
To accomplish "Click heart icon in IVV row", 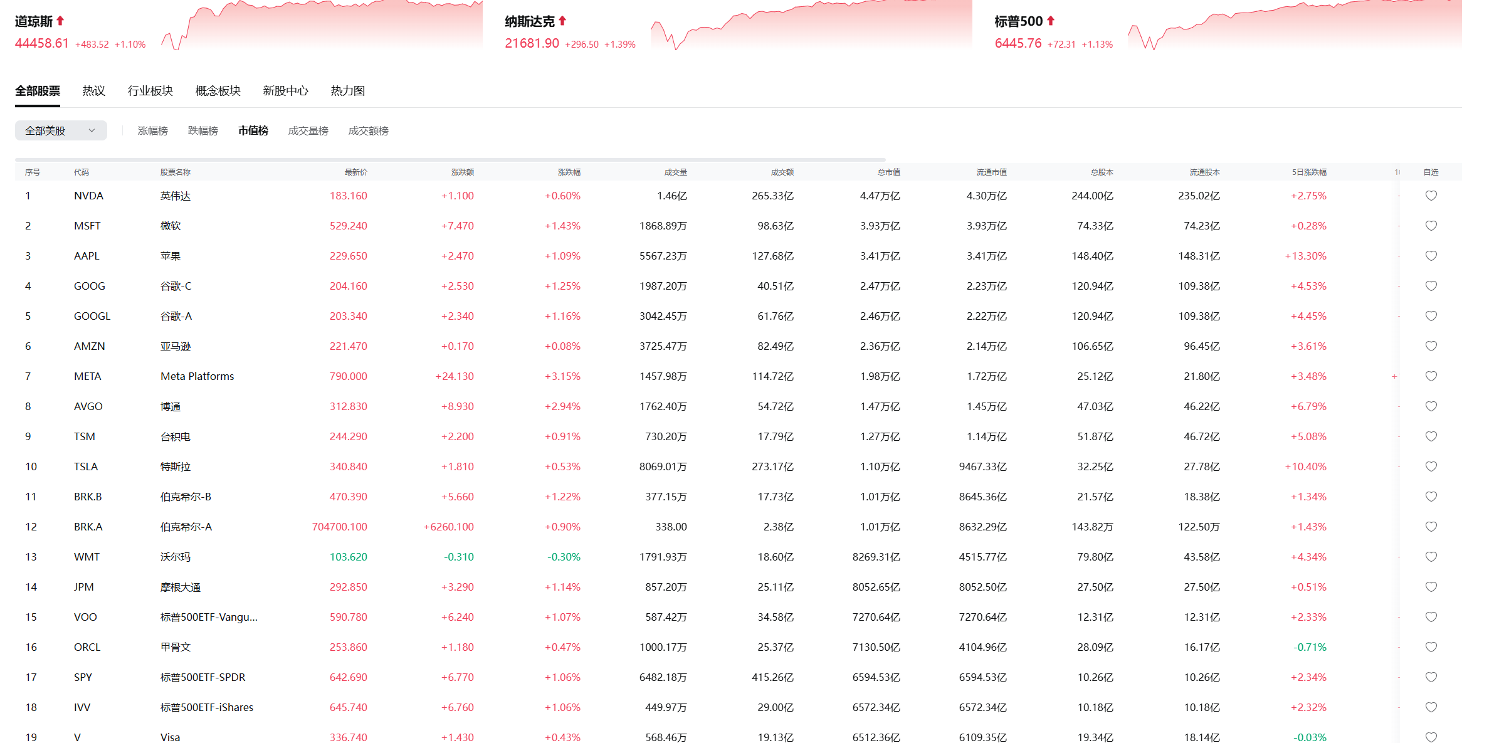I will click(x=1431, y=707).
